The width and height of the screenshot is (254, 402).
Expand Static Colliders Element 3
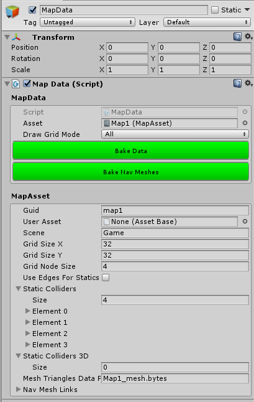pos(27,345)
